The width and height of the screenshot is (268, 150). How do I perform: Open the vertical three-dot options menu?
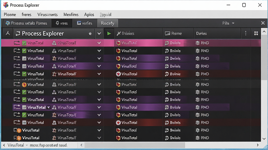click(x=245, y=33)
